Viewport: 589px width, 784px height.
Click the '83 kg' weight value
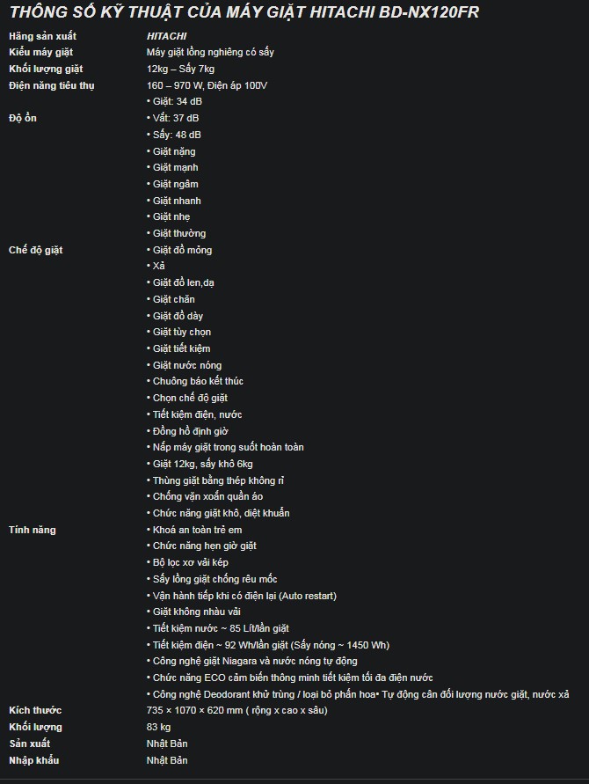(x=158, y=727)
